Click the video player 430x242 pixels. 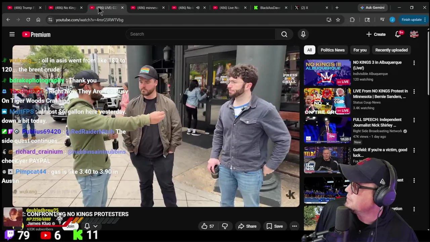156,126
